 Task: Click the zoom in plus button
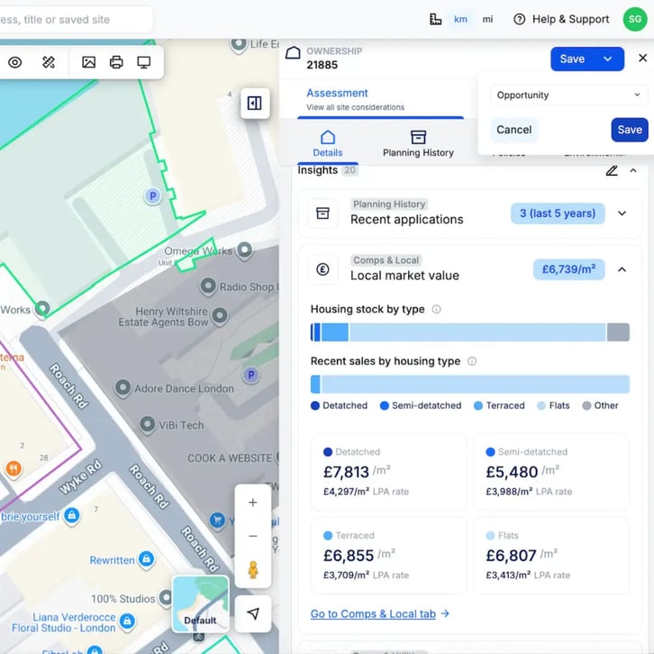coord(252,503)
